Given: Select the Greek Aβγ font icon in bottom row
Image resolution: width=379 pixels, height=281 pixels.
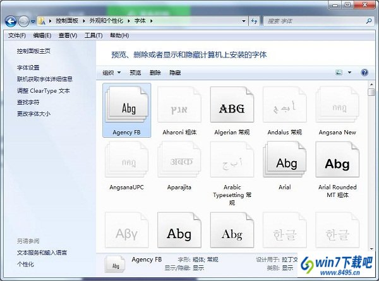Looking at the screenshot, I should pos(127,230).
